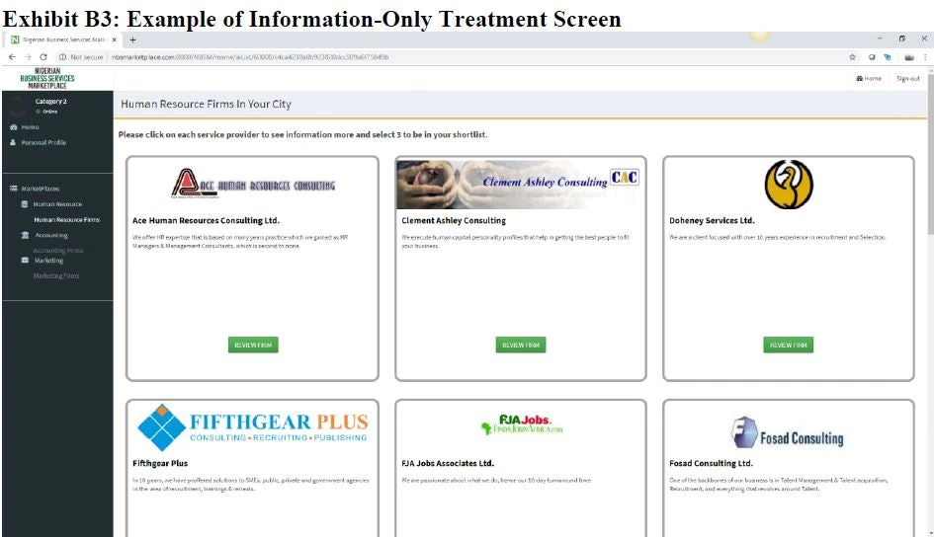Click the browser back arrow
The height and width of the screenshot is (537, 934).
[x=12, y=57]
